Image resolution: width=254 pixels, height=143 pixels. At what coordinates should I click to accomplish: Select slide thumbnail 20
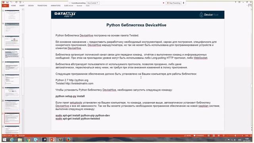point(12,105)
